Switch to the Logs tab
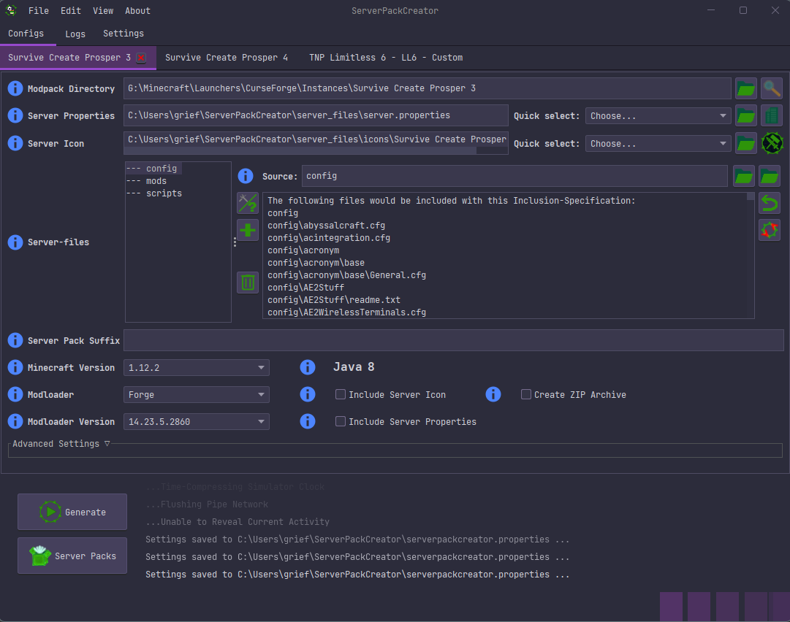 [75, 34]
